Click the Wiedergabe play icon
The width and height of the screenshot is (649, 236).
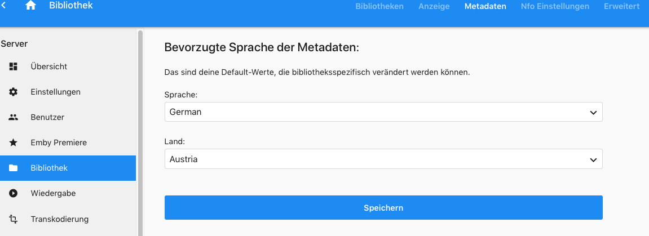(13, 193)
